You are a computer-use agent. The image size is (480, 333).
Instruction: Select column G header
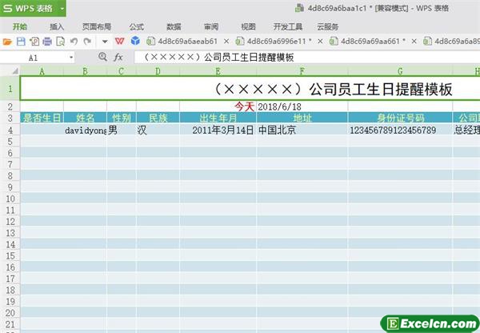coord(400,71)
